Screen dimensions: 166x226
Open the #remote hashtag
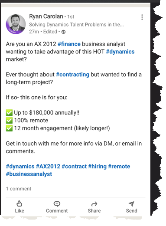pyautogui.click(x=119, y=167)
